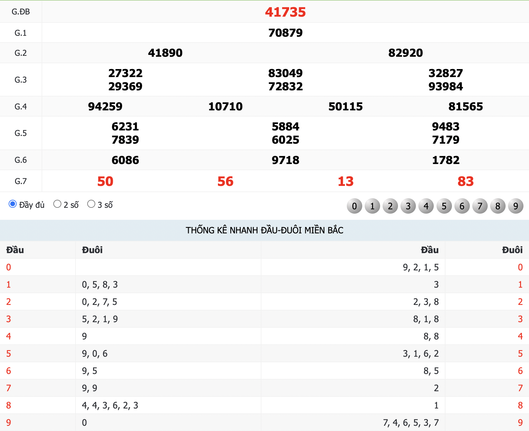This screenshot has width=529, height=431.
Task: Choose the number 5 ball icon
Action: click(x=444, y=206)
